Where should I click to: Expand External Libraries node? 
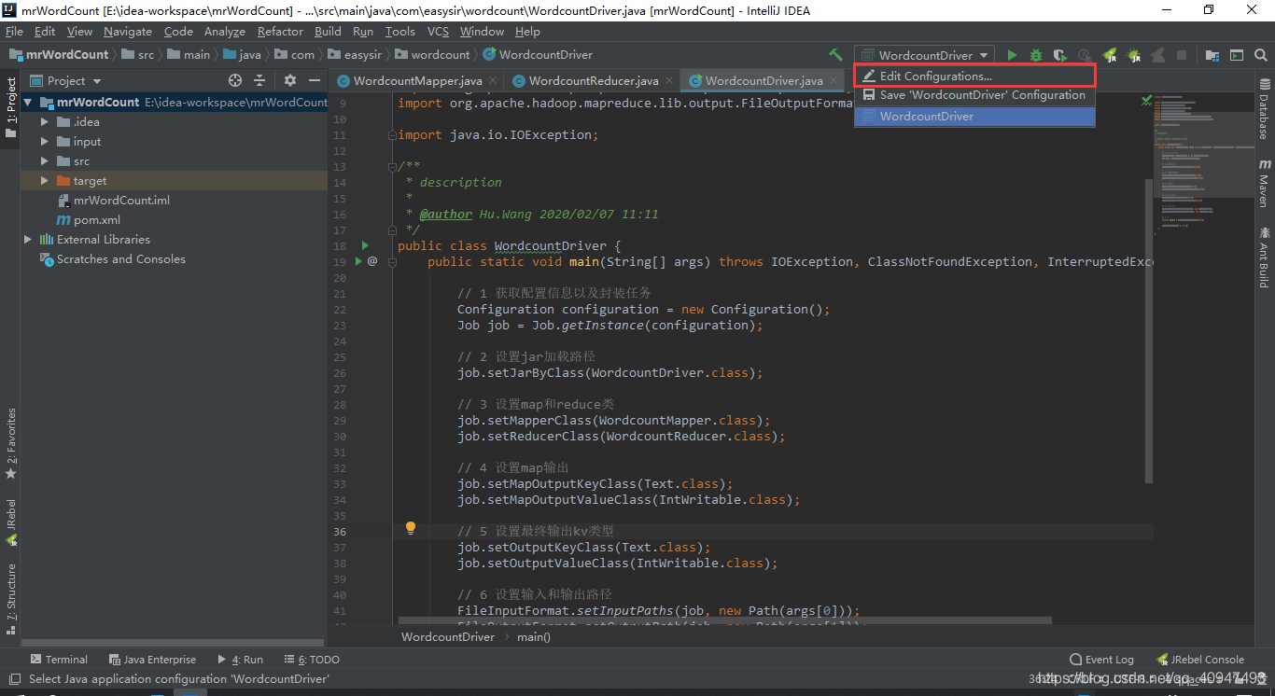(28, 240)
